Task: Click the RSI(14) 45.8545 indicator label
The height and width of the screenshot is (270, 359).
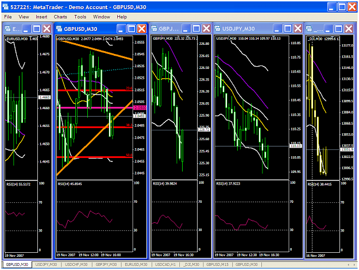Action: [x=70, y=184]
